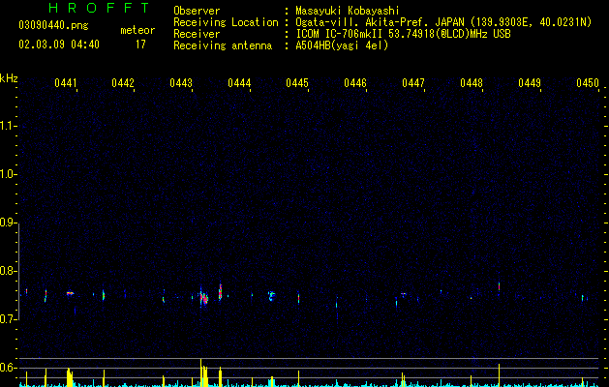Viewport: 609px width, 387px height.
Task: Click the tallest yellow power spike after 0443
Action: point(200,372)
